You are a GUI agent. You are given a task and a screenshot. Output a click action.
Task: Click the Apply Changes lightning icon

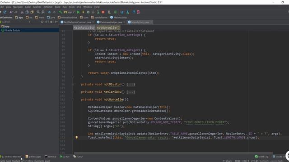point(83,12)
